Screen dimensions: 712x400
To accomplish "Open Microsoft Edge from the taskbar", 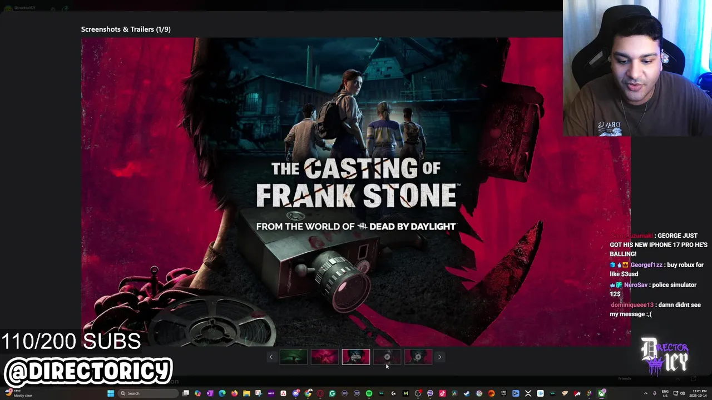I will [x=222, y=393].
